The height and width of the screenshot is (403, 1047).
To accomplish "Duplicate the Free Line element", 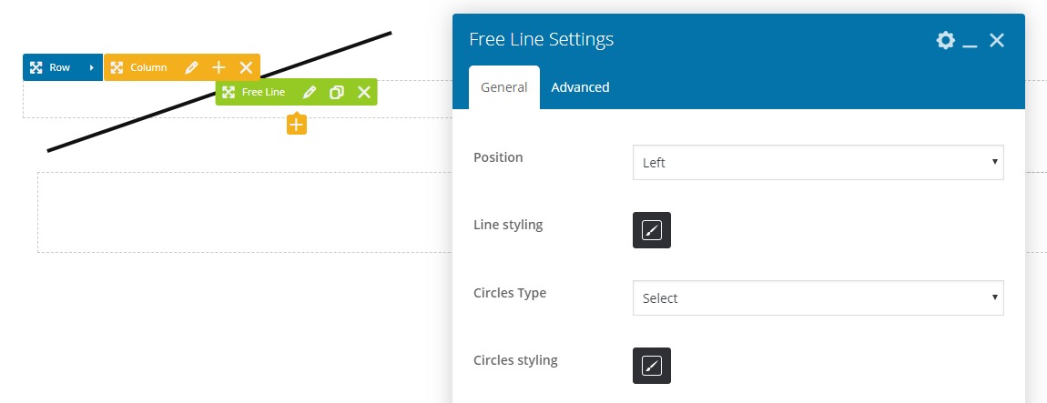I will click(x=337, y=92).
